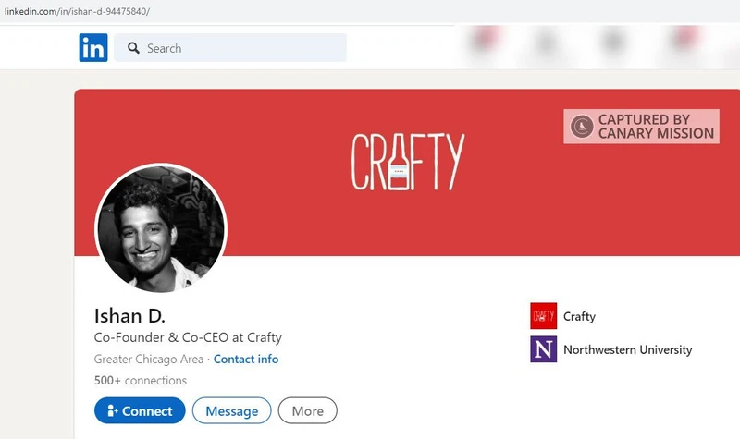This screenshot has width=740, height=439.
Task: Focus the Search input field
Action: click(230, 48)
